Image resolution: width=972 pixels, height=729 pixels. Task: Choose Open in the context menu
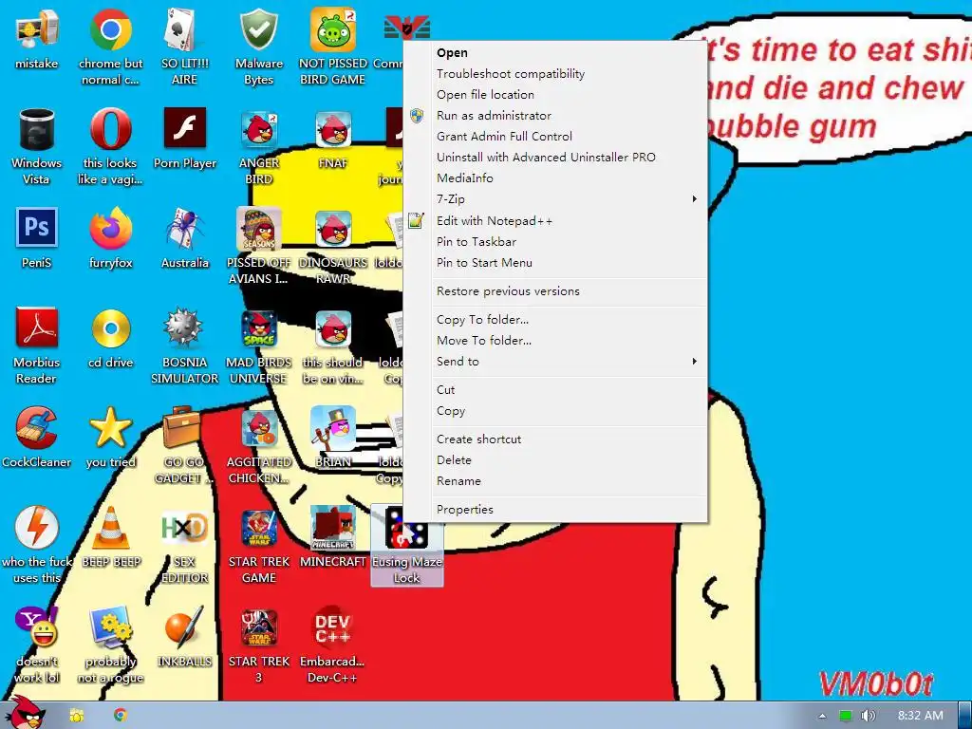pyautogui.click(x=554, y=53)
